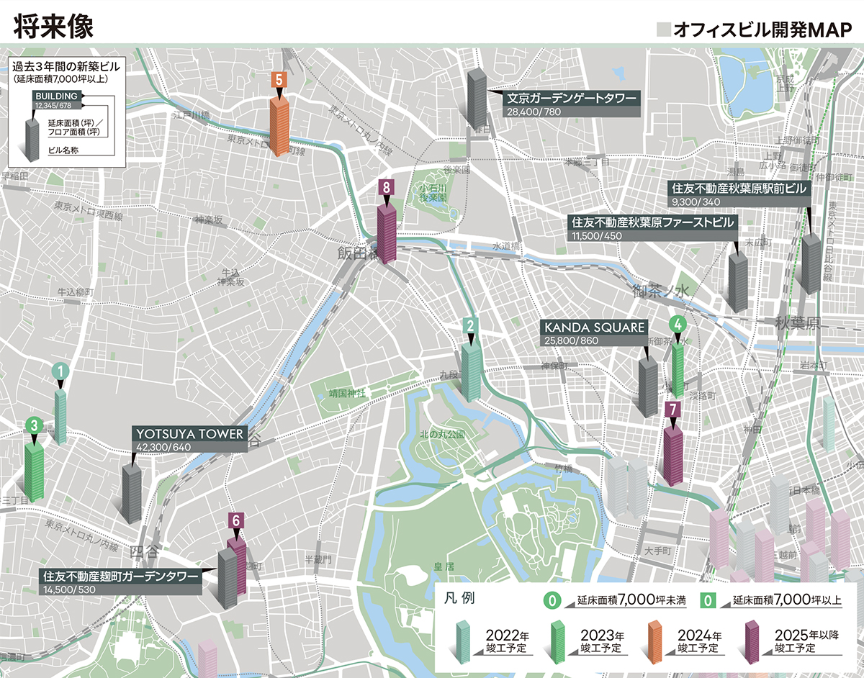Image resolution: width=864 pixels, height=678 pixels.
Task: Select the teal building under marker 1
Action: [61, 417]
